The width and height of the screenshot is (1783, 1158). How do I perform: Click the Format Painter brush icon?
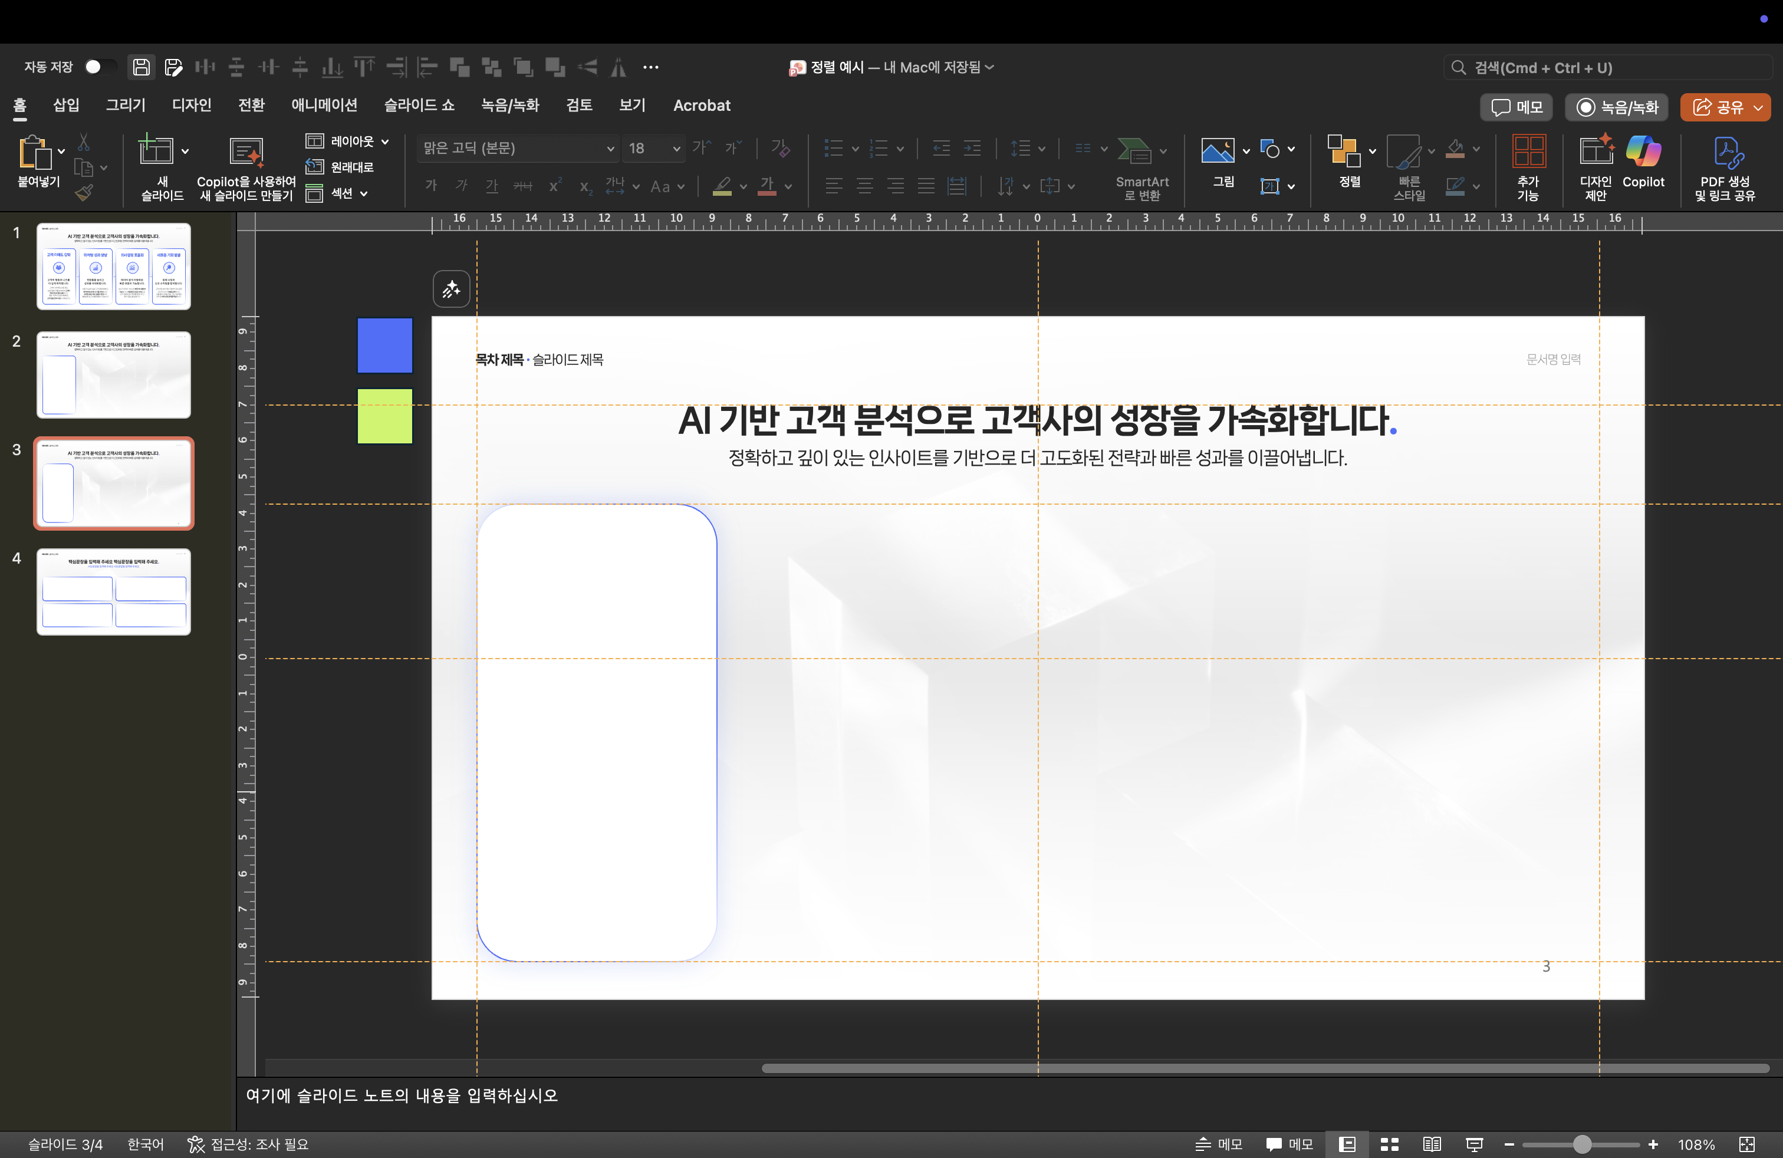pos(84,193)
